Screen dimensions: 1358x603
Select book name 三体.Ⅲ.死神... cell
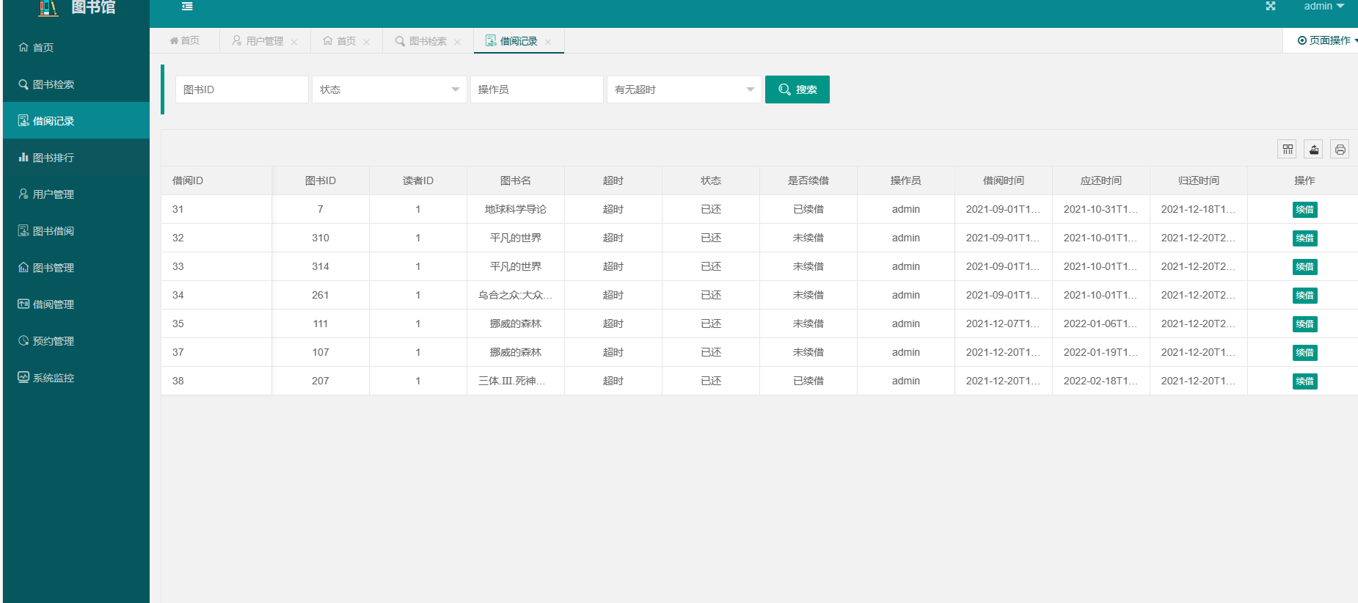516,381
